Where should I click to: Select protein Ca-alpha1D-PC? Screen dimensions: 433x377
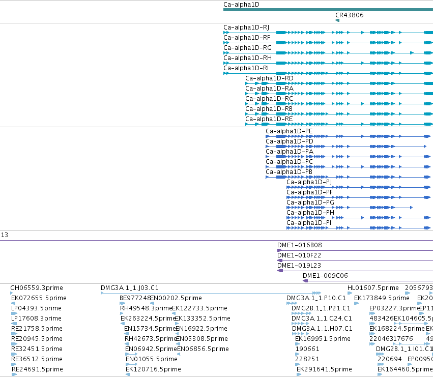coord(289,162)
